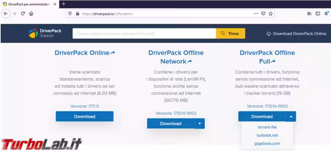Expand the Offline Network download options arrow
Image resolution: width=331 pixels, height=151 pixels.
[200, 123]
